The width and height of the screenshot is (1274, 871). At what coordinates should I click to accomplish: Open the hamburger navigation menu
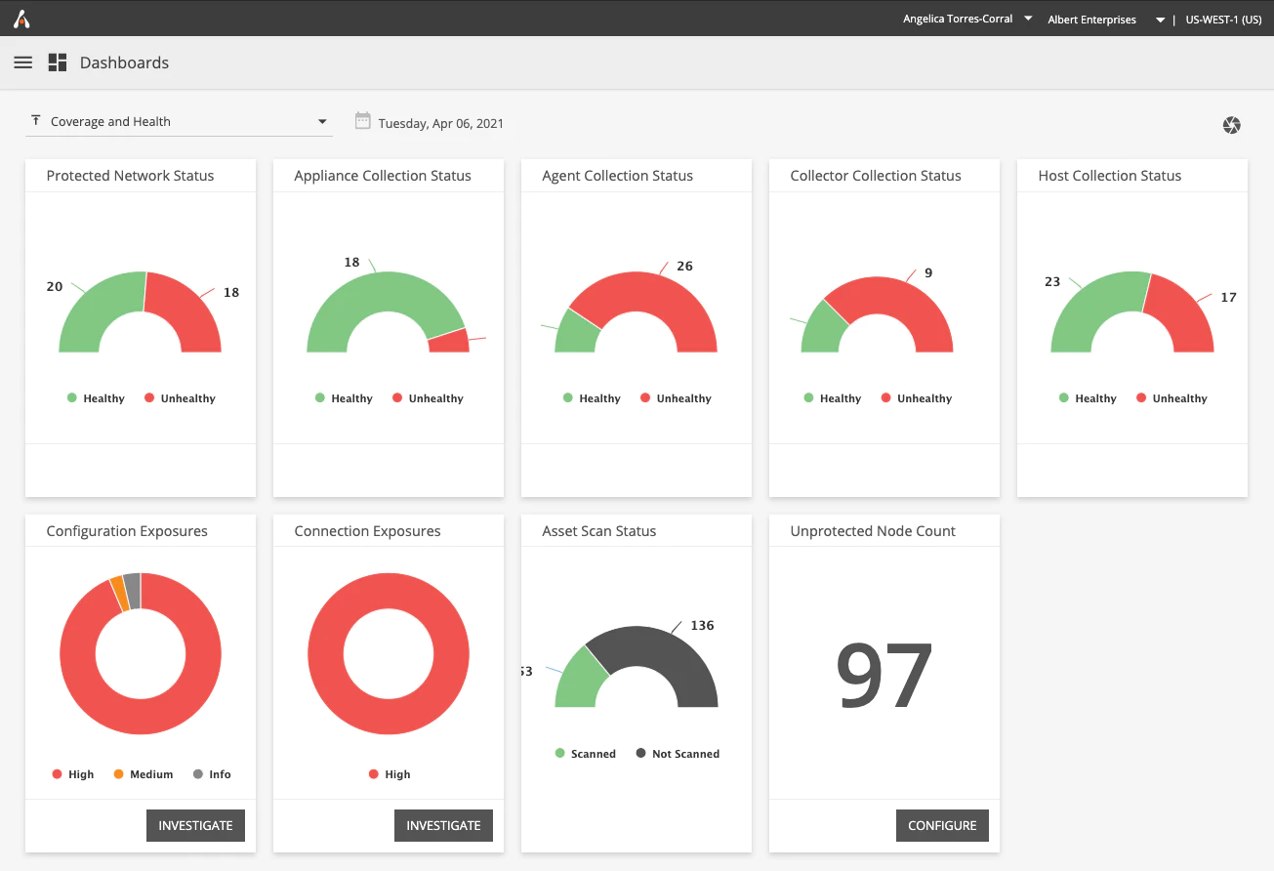coord(22,62)
